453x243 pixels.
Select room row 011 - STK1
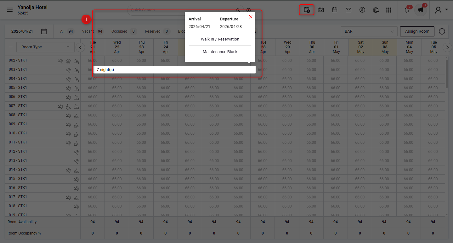(18, 142)
